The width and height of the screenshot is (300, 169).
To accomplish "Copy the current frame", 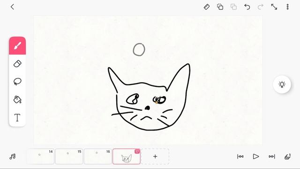I will click(x=220, y=7).
